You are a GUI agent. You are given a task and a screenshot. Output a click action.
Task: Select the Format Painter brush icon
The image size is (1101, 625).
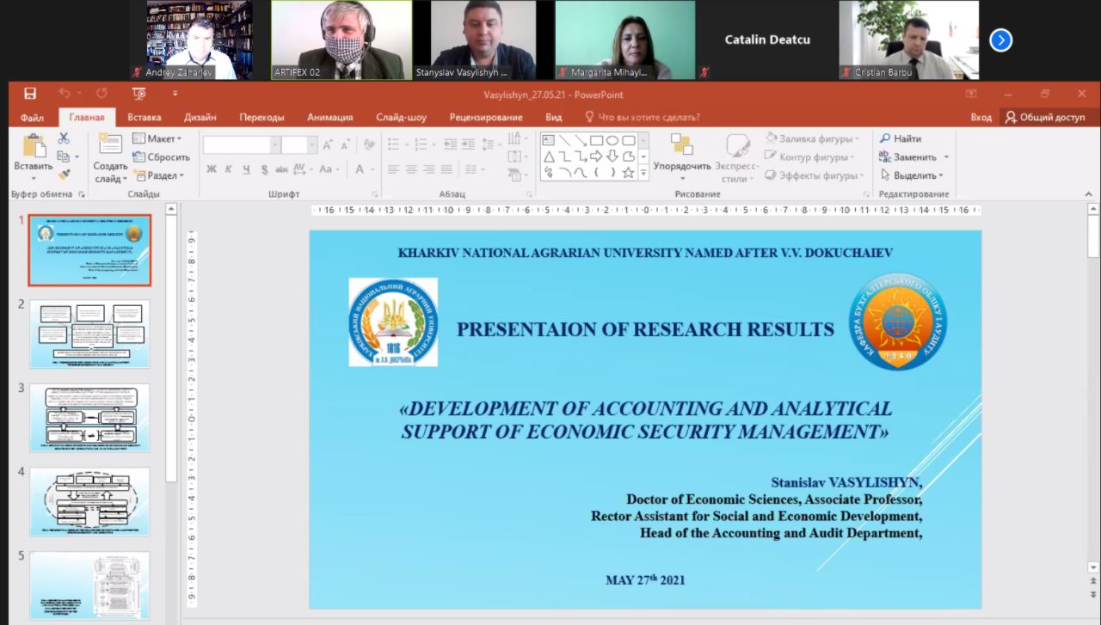(64, 175)
